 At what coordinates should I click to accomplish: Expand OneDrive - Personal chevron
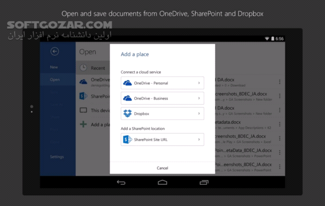[x=199, y=83]
